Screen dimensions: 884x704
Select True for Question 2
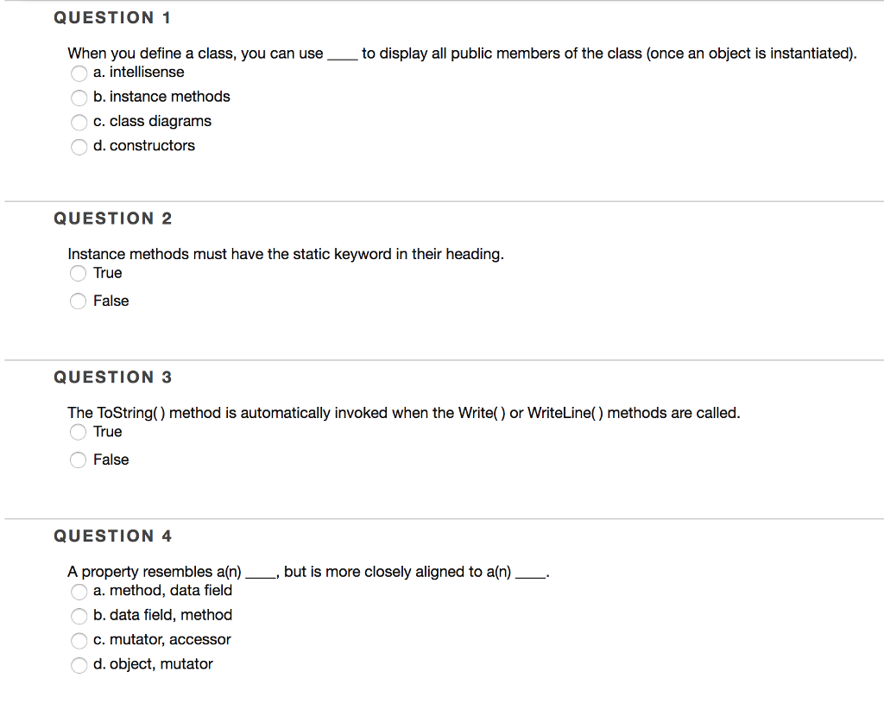pyautogui.click(x=78, y=274)
